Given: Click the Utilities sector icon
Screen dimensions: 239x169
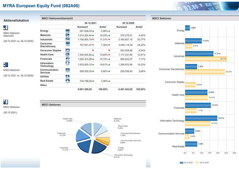Looking at the screenshot, I should (x=68, y=76).
